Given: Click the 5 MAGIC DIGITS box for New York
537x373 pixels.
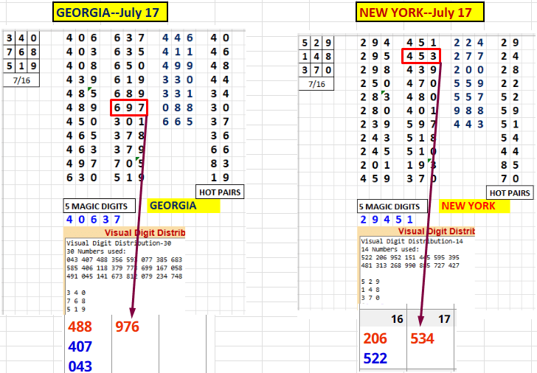Looking at the screenshot, I should tap(392, 206).
